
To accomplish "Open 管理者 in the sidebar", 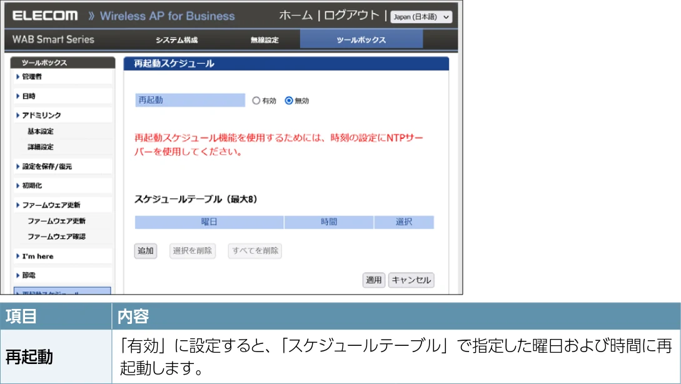I will click(x=63, y=76).
